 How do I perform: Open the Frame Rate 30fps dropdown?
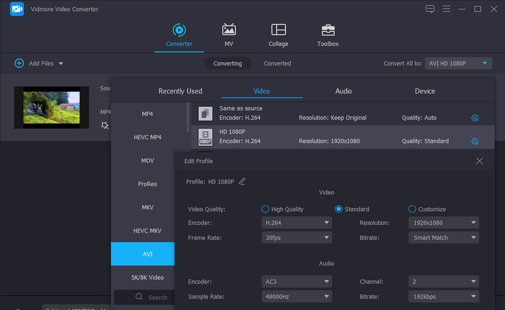[297, 238]
